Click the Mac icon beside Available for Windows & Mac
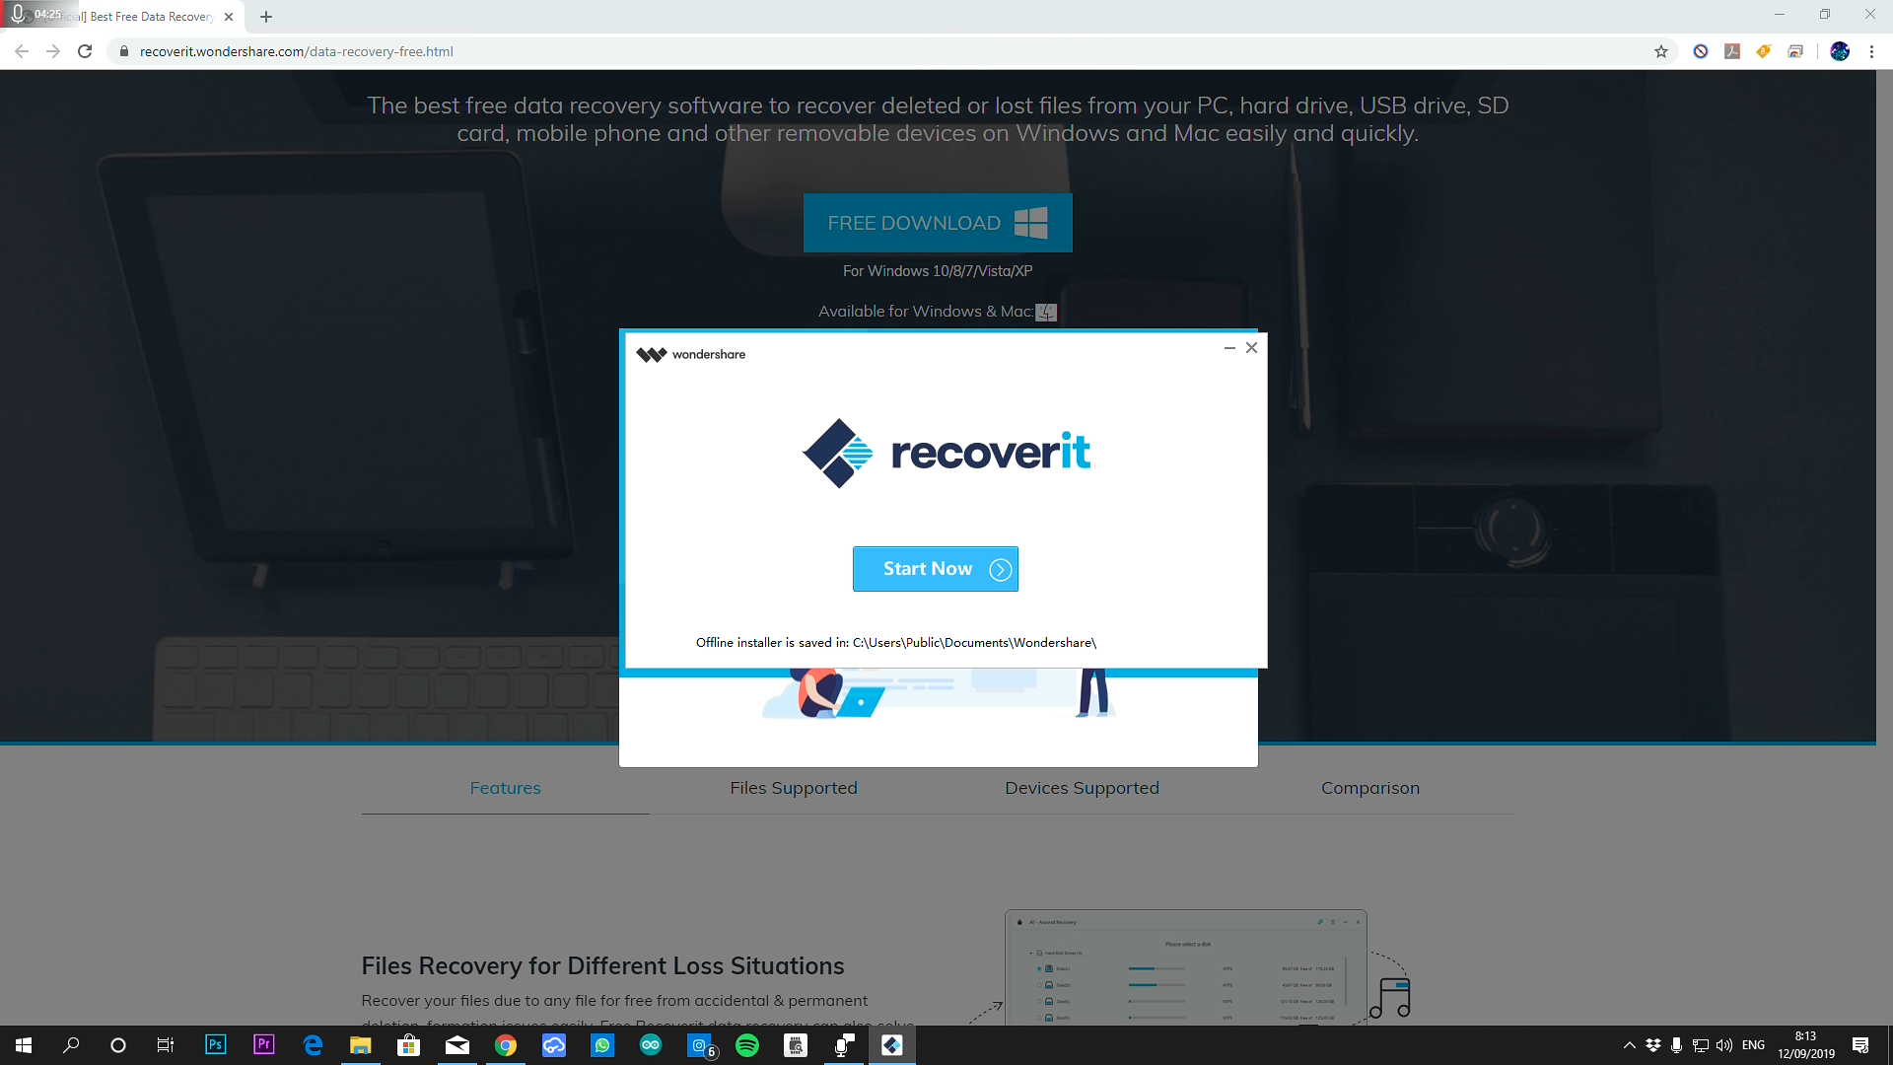This screenshot has width=1893, height=1065. [x=1046, y=312]
